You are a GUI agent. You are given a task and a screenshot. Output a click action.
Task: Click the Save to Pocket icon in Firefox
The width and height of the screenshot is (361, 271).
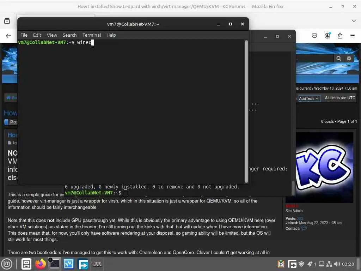click(314, 36)
